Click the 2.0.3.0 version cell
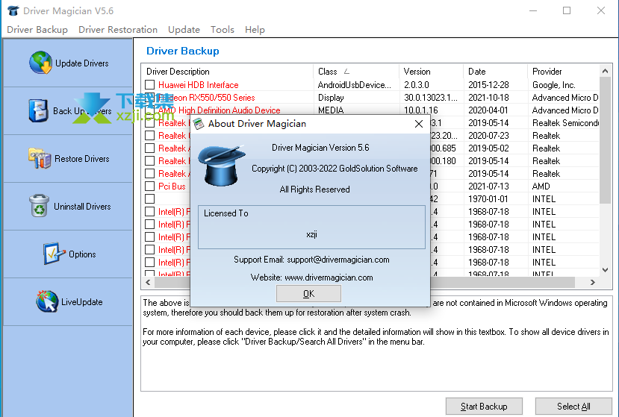The height and width of the screenshot is (417, 619). coord(417,85)
